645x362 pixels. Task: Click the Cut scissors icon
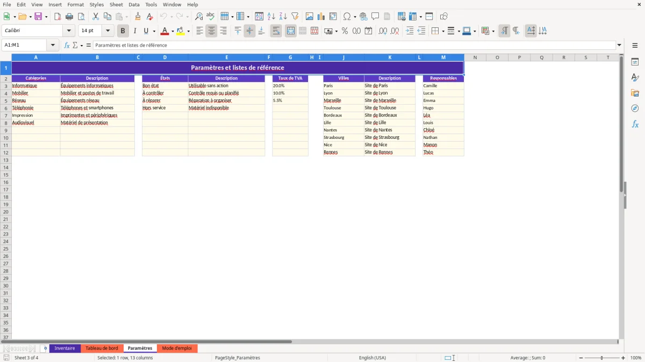(x=96, y=17)
